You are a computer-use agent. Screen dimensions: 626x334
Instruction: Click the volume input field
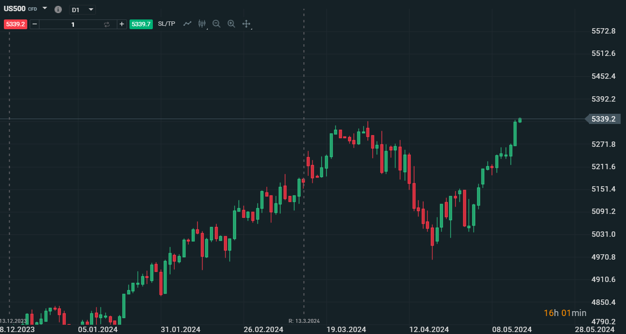click(73, 24)
